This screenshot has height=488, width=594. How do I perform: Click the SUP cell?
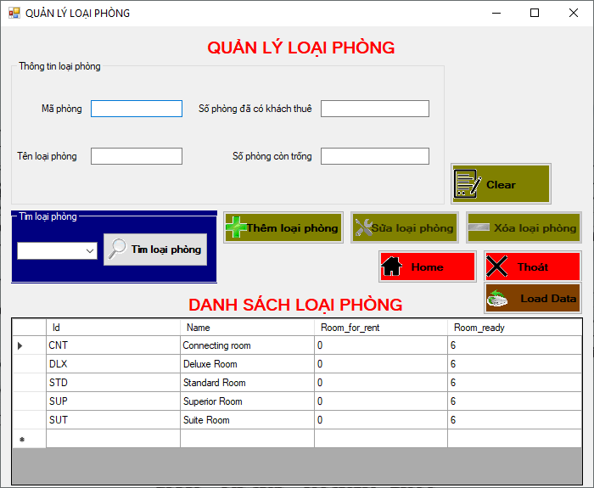tap(113, 401)
